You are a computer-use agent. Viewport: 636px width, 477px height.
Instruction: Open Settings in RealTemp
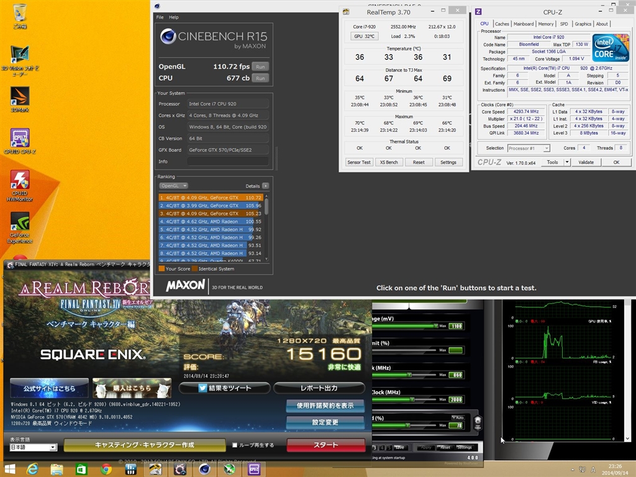(448, 162)
